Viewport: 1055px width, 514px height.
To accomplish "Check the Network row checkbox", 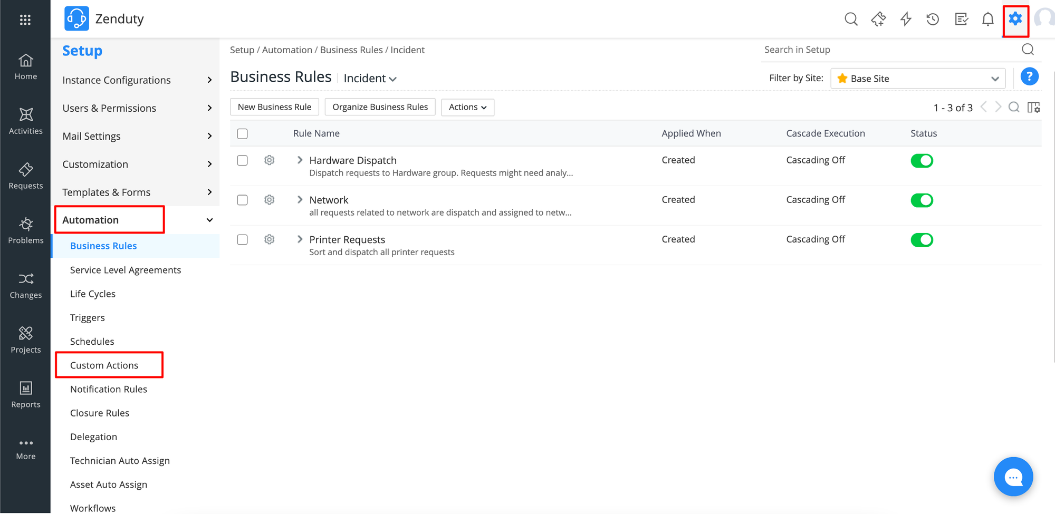I will [x=242, y=200].
